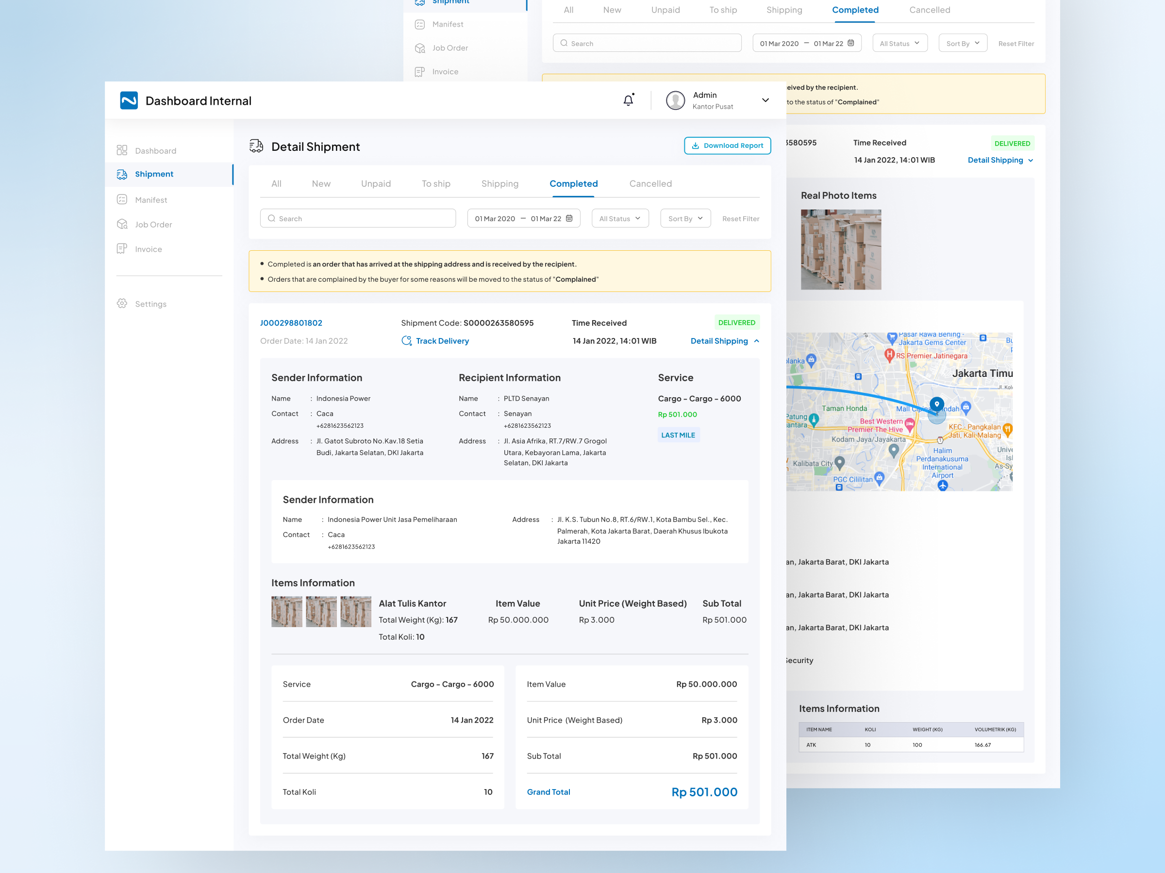The width and height of the screenshot is (1165, 873).
Task: Open the All Status dropdown
Action: pos(620,218)
